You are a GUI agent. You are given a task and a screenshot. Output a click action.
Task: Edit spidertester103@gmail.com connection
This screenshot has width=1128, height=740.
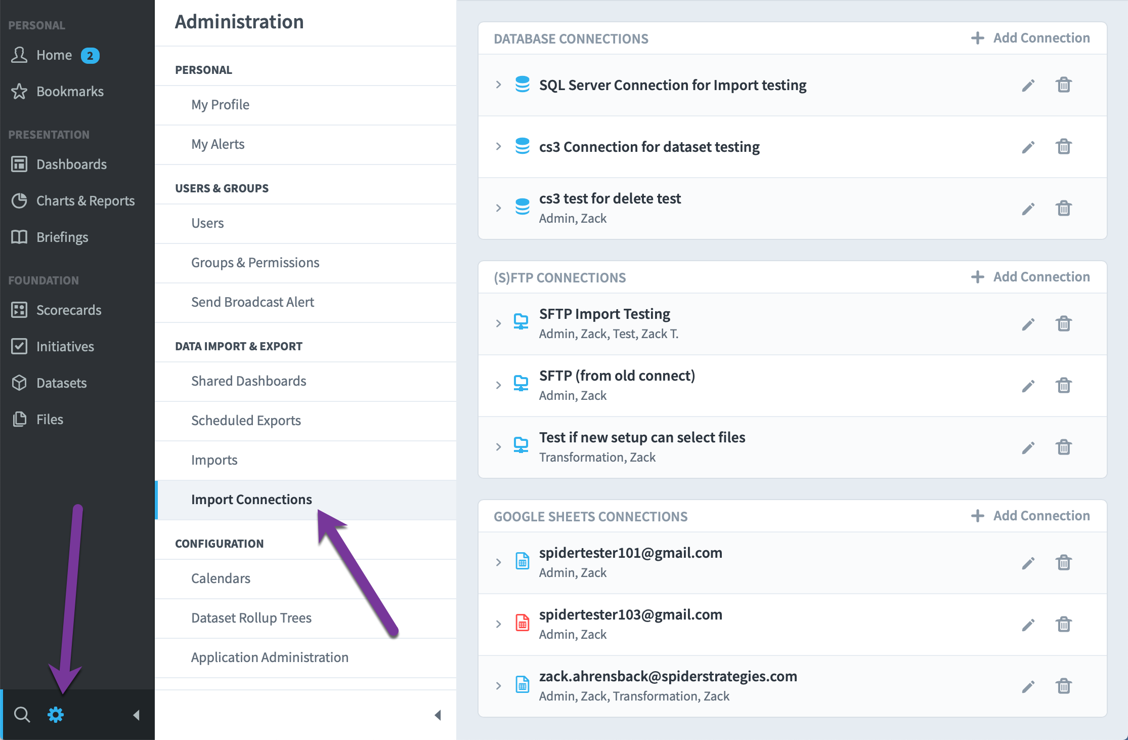click(1028, 625)
